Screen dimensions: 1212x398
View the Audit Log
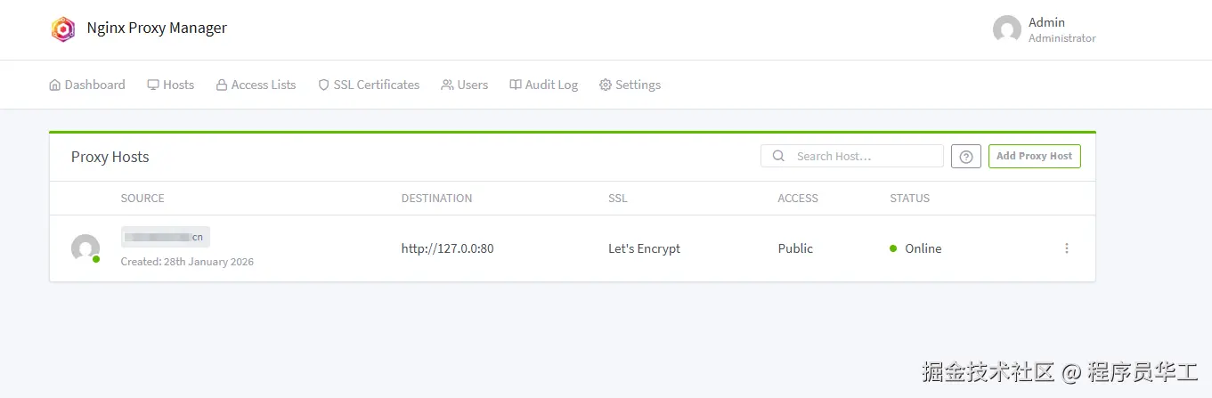point(543,85)
